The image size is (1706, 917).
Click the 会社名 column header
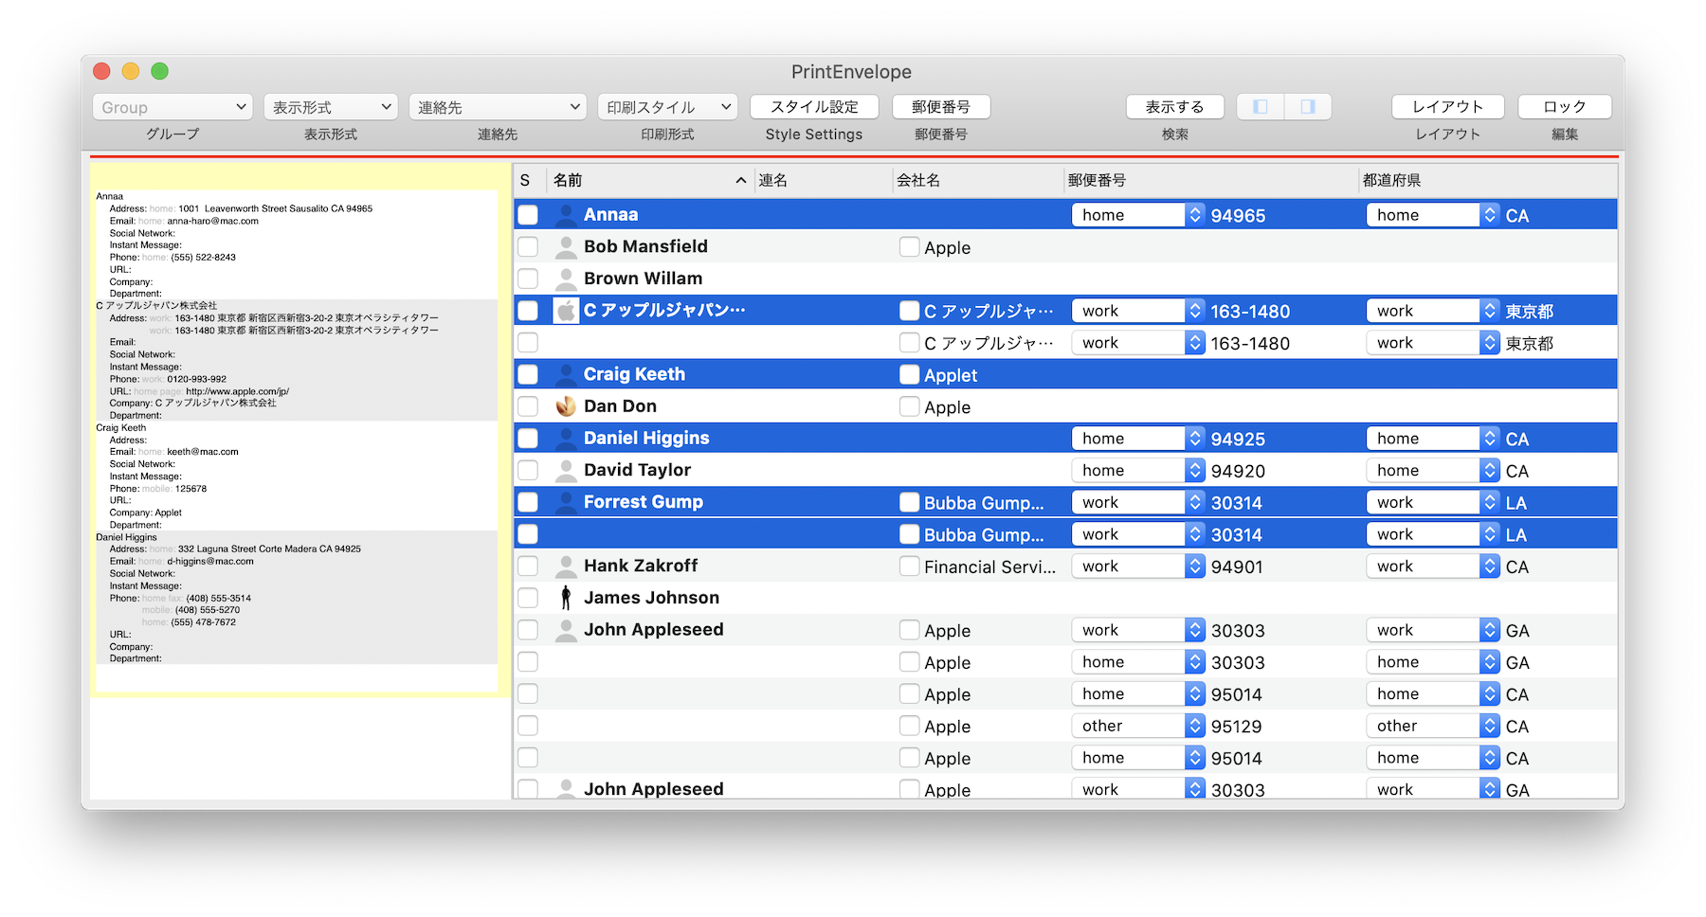pyautogui.click(x=977, y=180)
